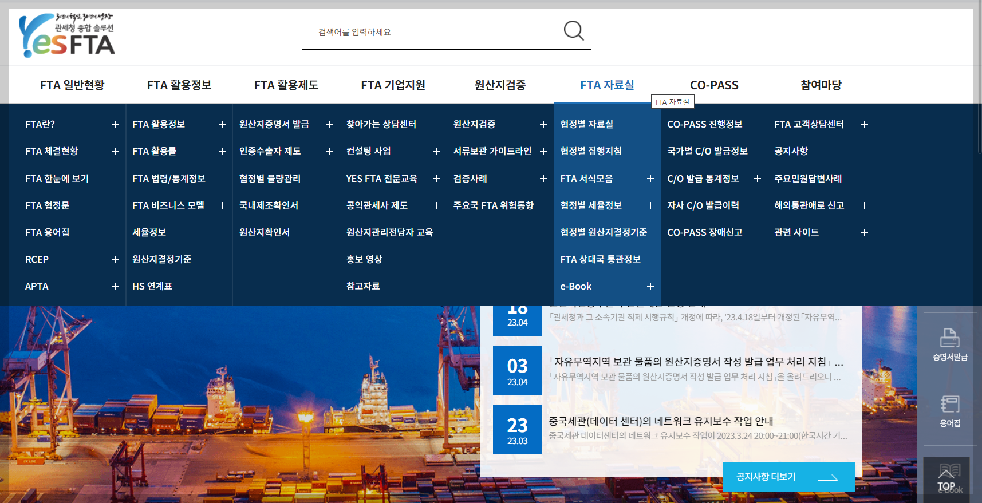982x503 pixels.
Task: Open the YesFTA logo home link
Action: [x=67, y=35]
